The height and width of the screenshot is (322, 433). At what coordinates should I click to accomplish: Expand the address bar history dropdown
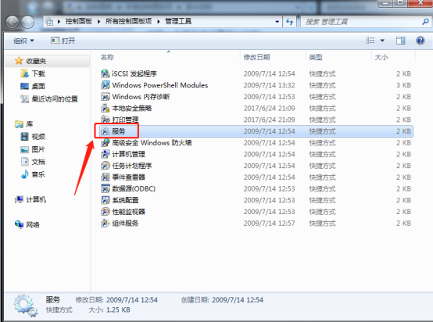coord(277,22)
